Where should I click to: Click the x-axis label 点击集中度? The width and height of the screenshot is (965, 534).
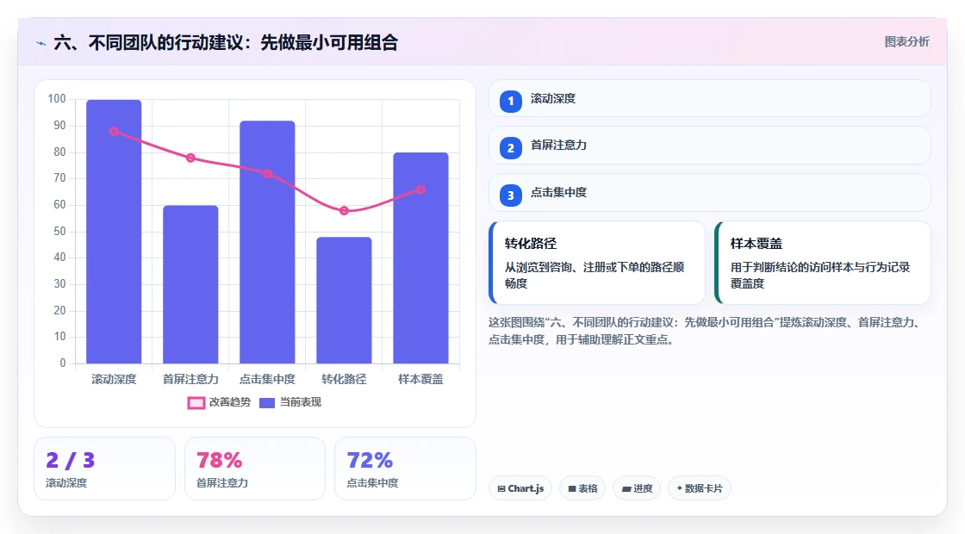click(x=267, y=380)
